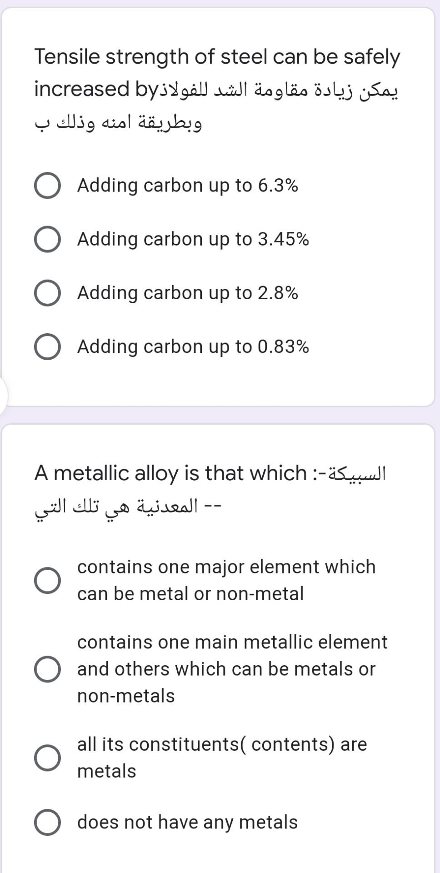Tap the 'Adding carbon up to 0.83%' text
440x873 pixels.
[x=193, y=346]
